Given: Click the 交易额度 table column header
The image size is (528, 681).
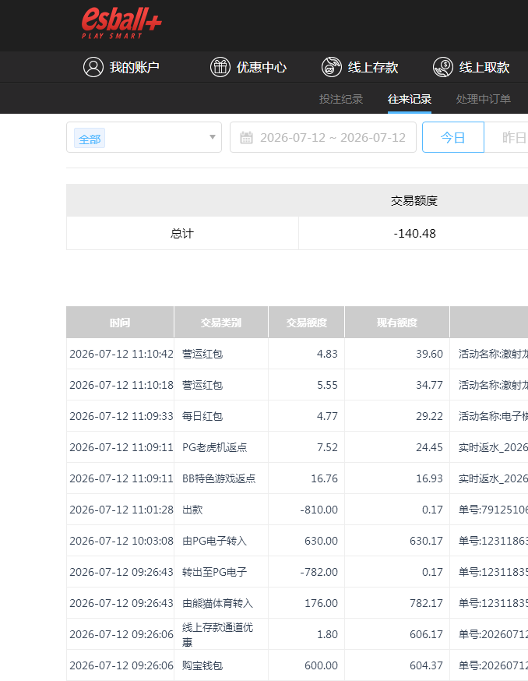Looking at the screenshot, I should tap(307, 323).
